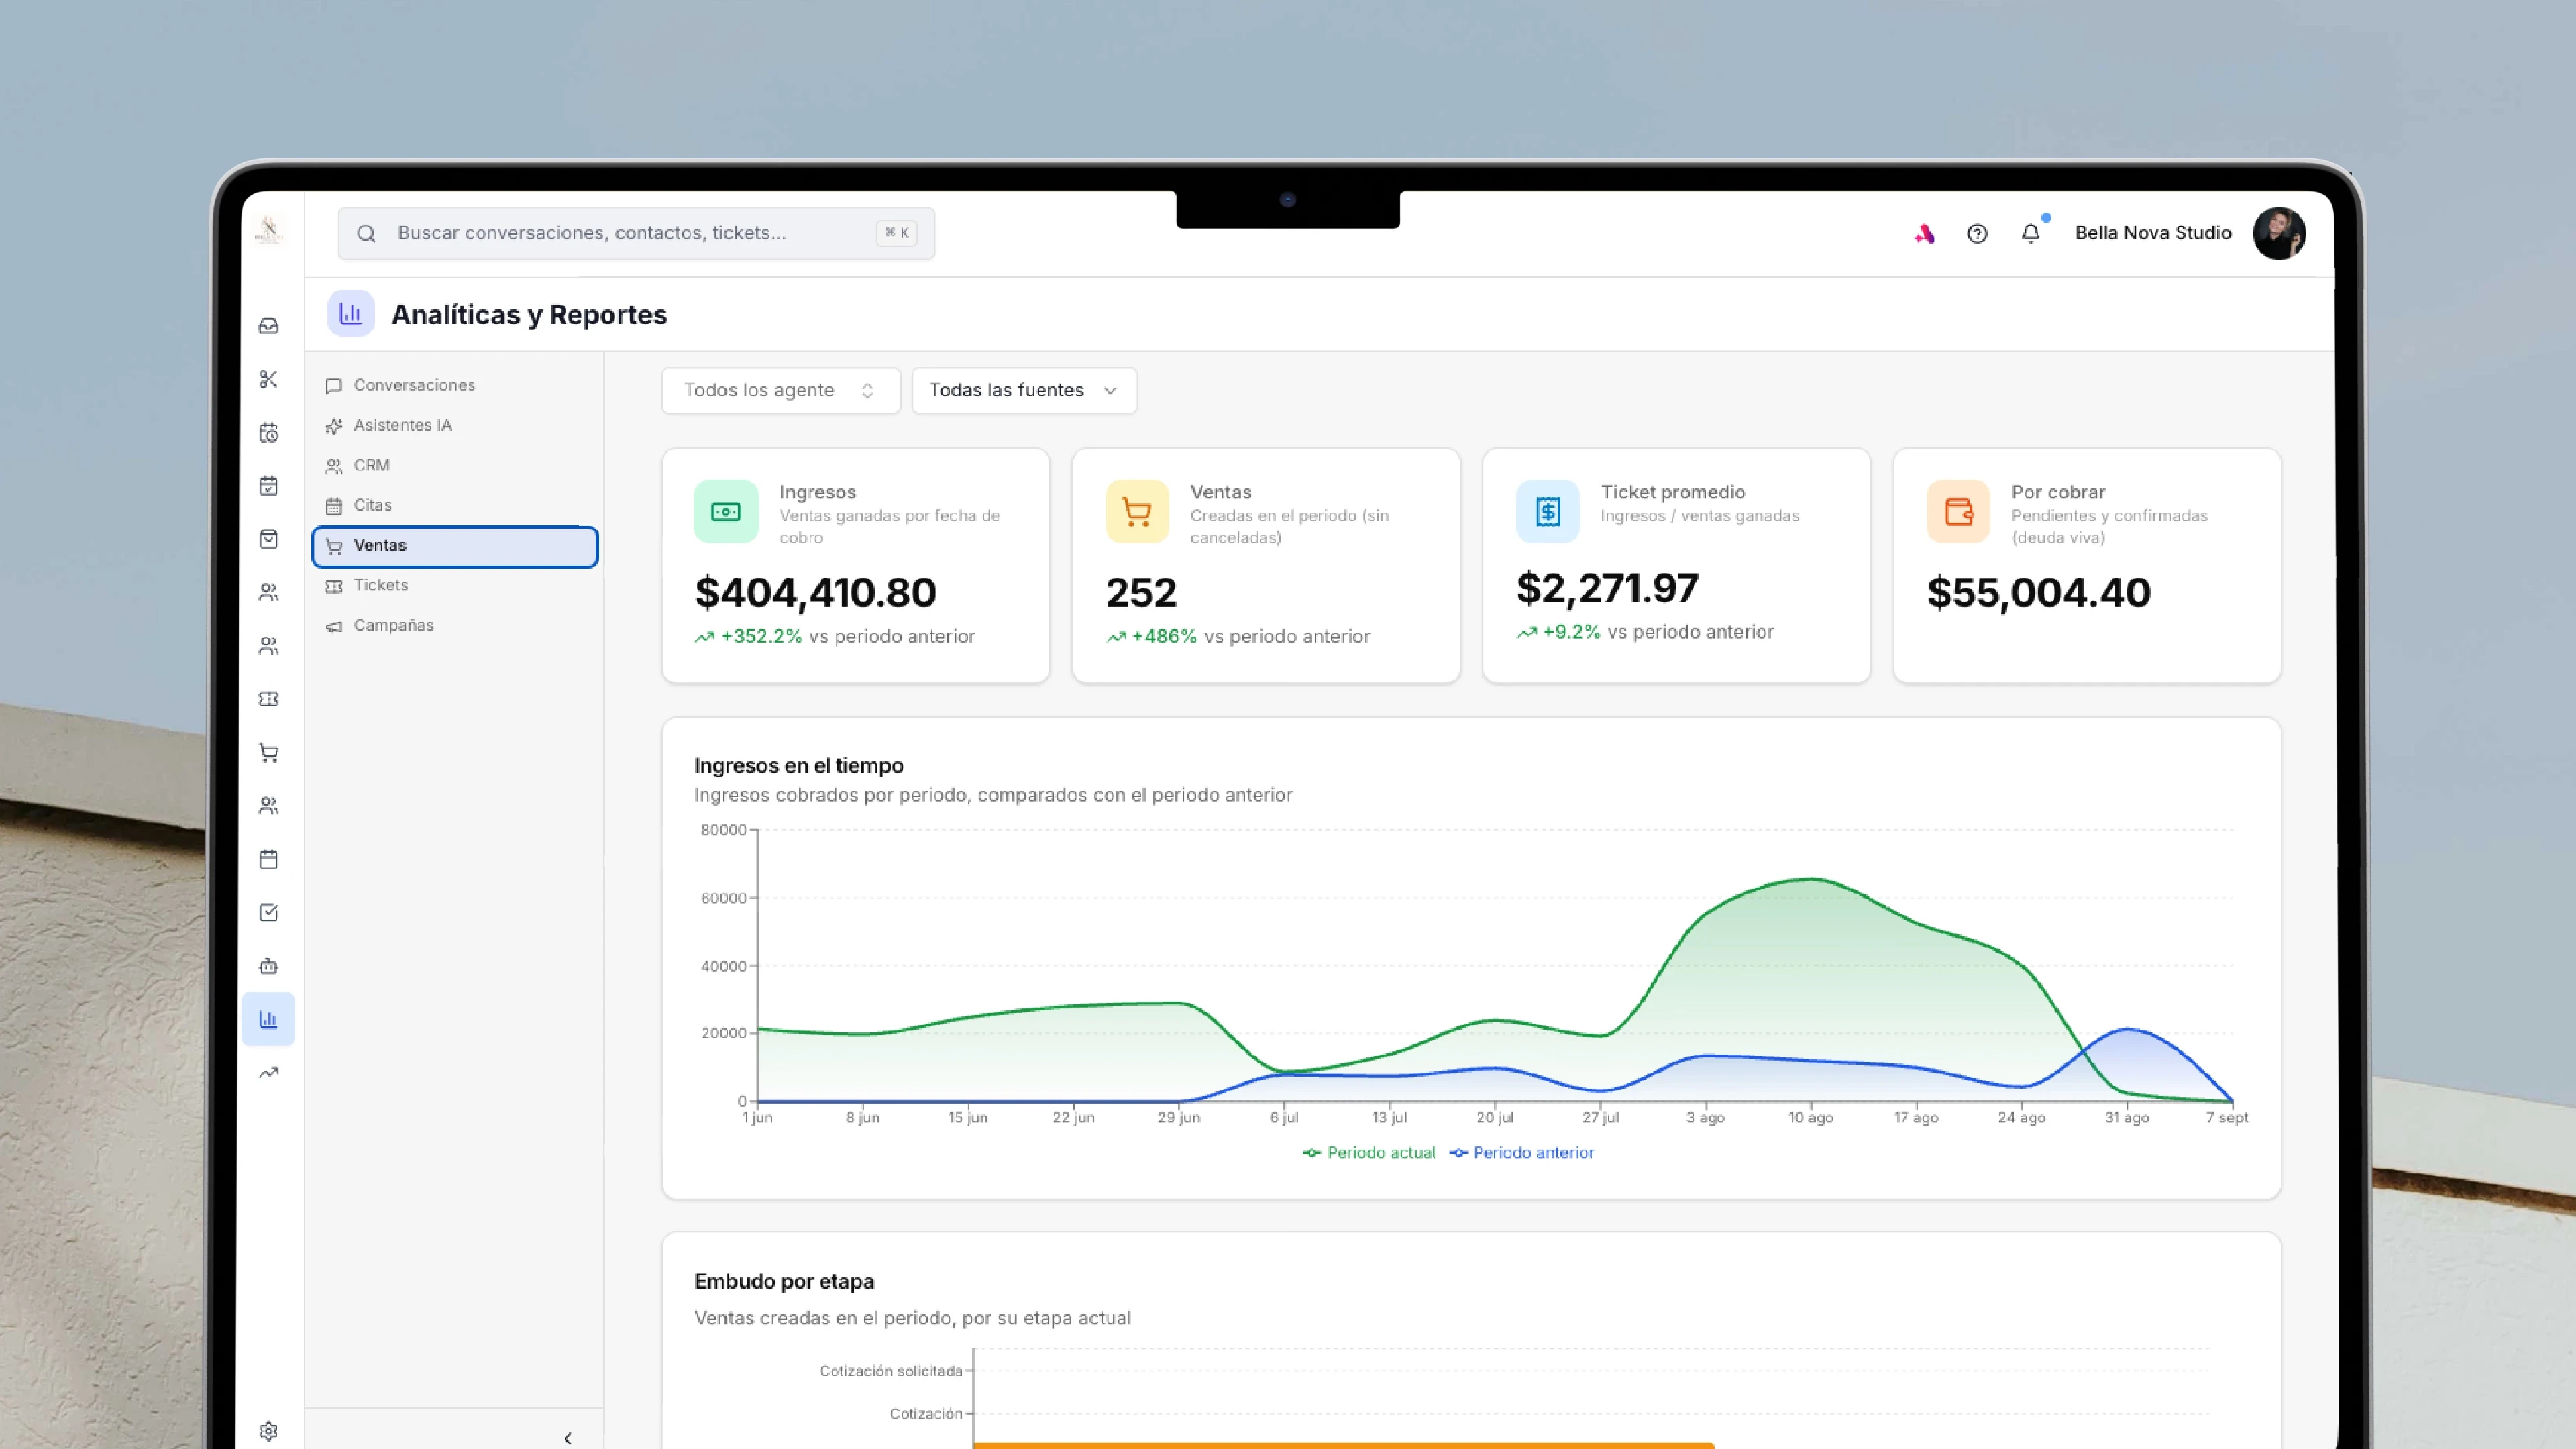Click the magnifier icon in search bar
This screenshot has width=2576, height=1449.
[x=366, y=234]
